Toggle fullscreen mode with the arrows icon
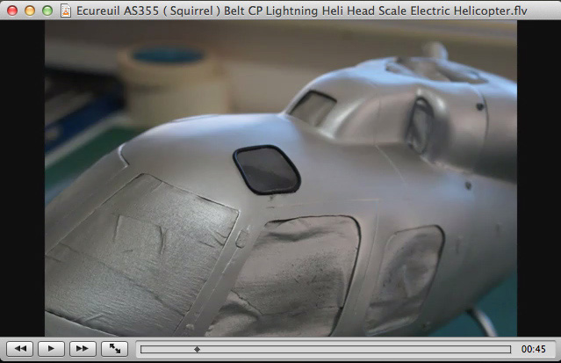 [114, 349]
